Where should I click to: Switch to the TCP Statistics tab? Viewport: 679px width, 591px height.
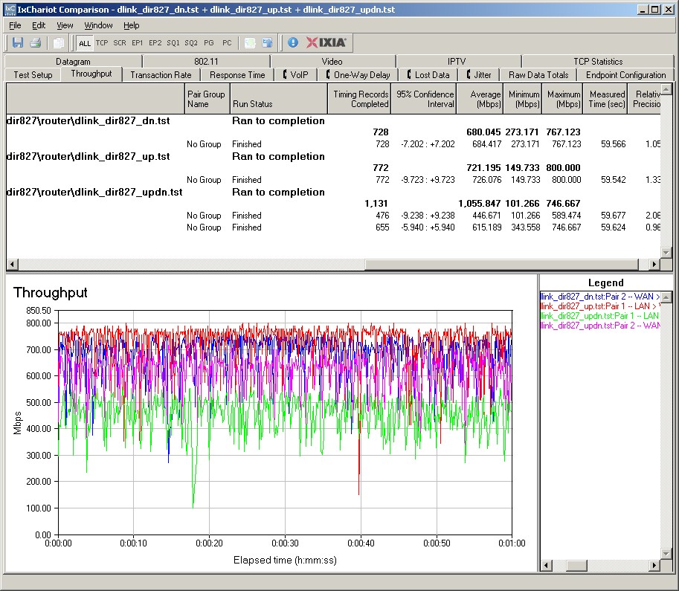point(598,62)
